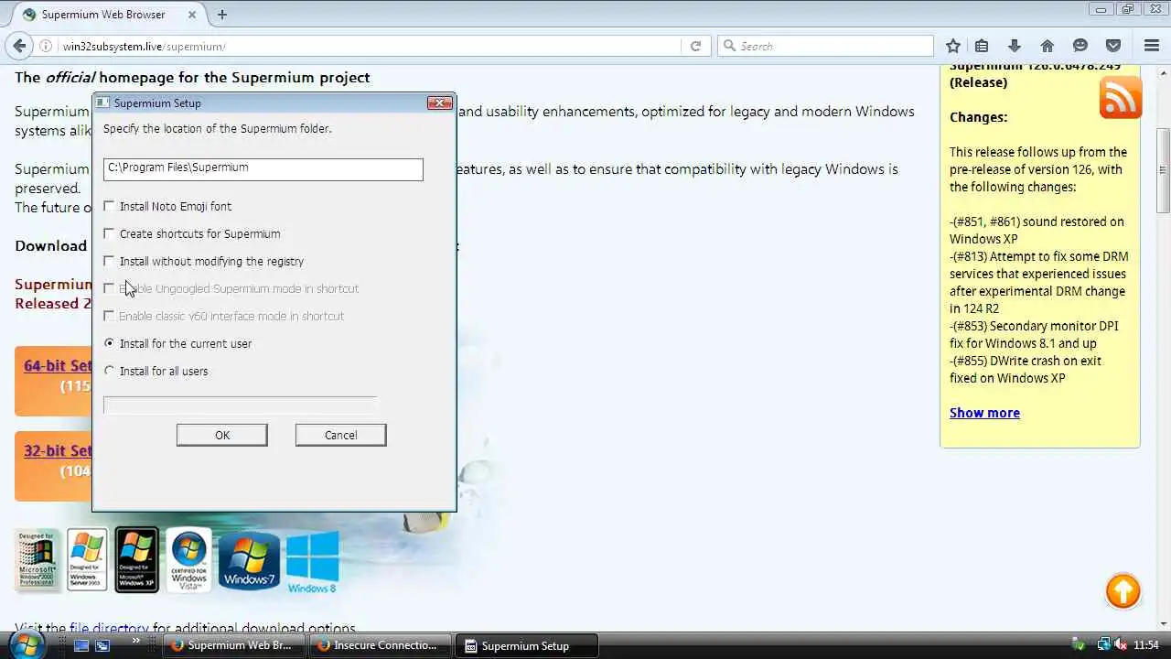Check Create shortcuts for Supermium

pyautogui.click(x=110, y=233)
